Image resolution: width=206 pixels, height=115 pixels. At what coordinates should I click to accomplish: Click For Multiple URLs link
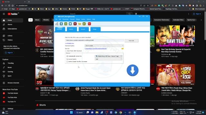70,43
